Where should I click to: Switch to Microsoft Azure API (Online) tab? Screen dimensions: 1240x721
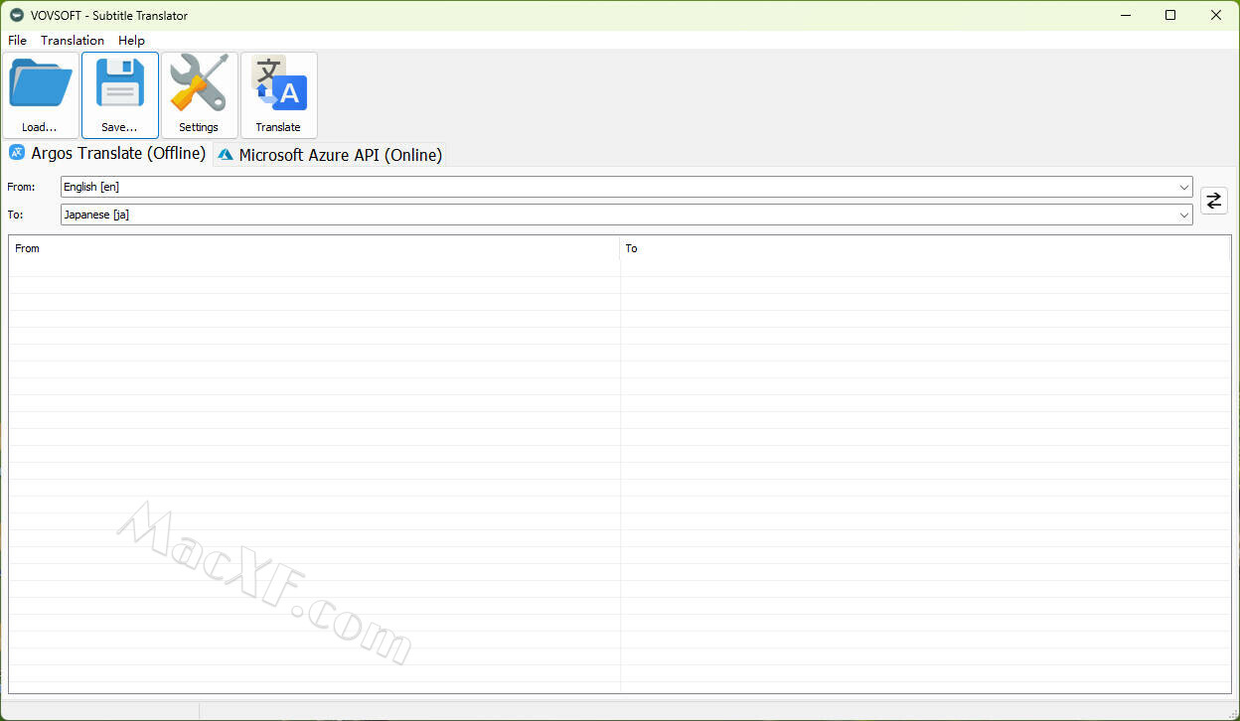[x=340, y=155]
